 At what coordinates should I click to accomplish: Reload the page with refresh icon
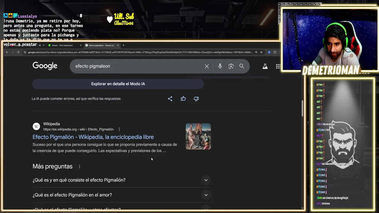pos(18,52)
